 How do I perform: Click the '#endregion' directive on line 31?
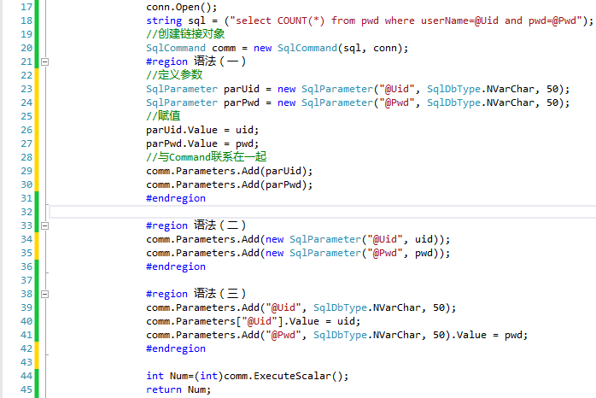pyautogui.click(x=176, y=198)
